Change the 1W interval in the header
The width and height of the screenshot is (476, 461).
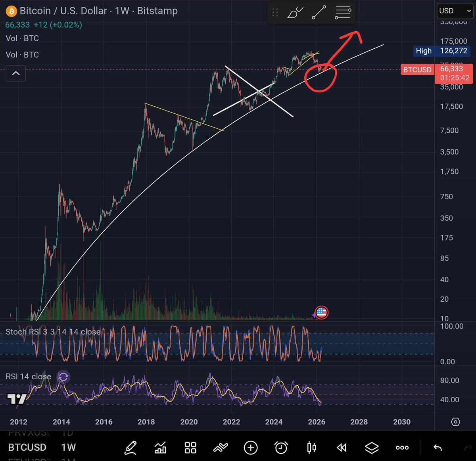(122, 11)
